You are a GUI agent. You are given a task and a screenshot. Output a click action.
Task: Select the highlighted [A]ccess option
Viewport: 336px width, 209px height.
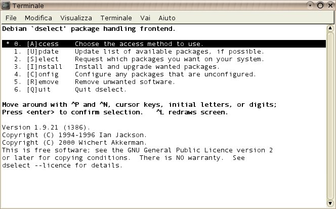coord(164,44)
